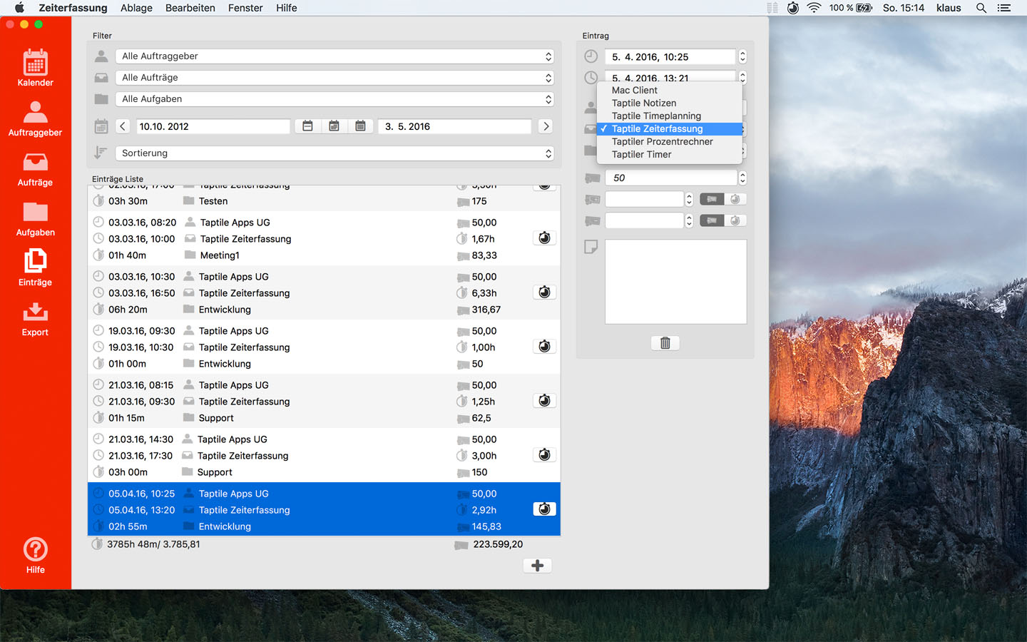Start the timer for the 03h 00m Support entry
Image resolution: width=1027 pixels, height=642 pixels.
coord(544,454)
